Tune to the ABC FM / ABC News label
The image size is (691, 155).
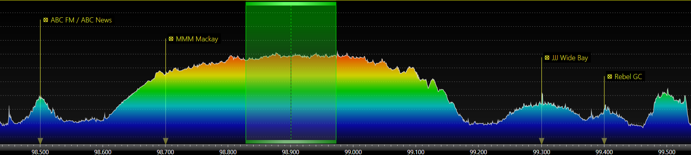pyautogui.click(x=81, y=20)
